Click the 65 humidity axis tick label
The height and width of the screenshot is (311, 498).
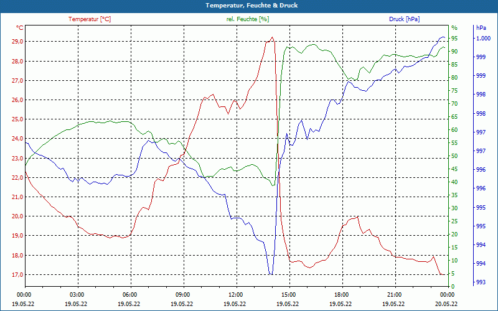(454, 117)
